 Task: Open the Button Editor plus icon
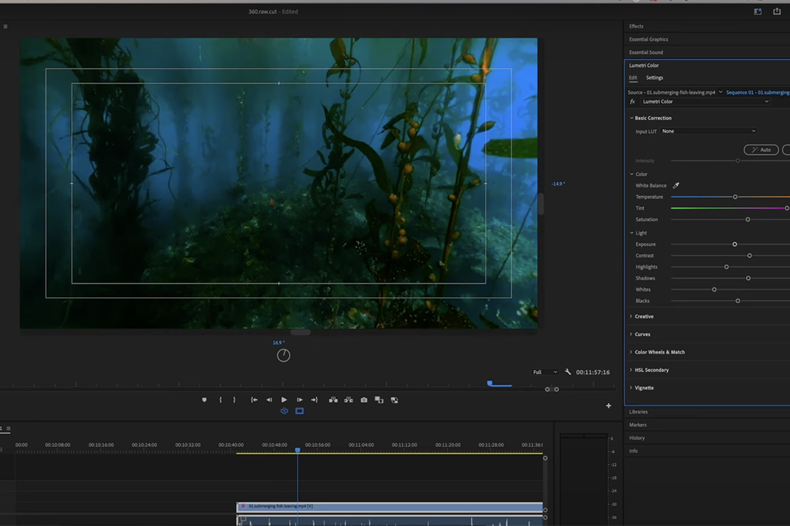608,406
